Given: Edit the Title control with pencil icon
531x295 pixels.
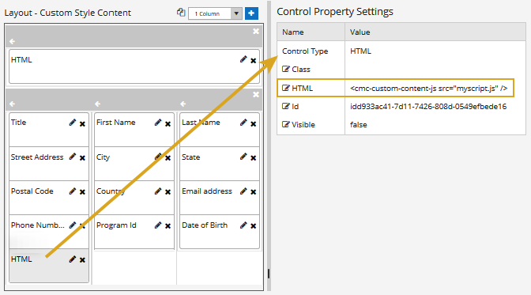Looking at the screenshot, I should click(x=72, y=123).
